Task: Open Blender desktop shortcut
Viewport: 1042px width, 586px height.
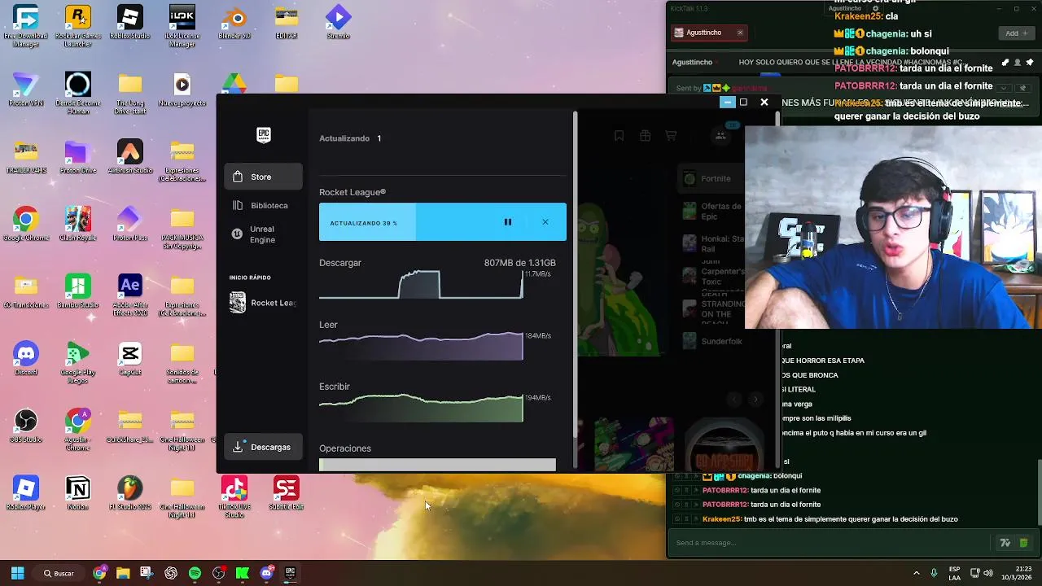Action: click(234, 23)
